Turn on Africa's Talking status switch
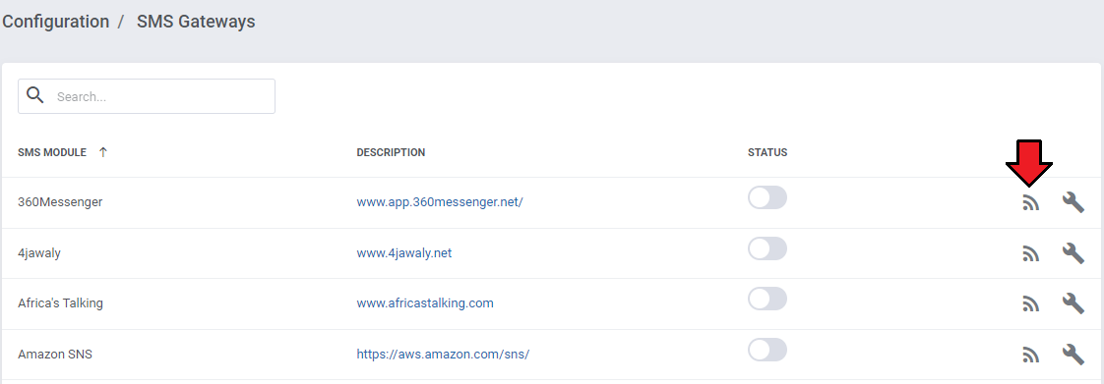The width and height of the screenshot is (1104, 384). [767, 299]
